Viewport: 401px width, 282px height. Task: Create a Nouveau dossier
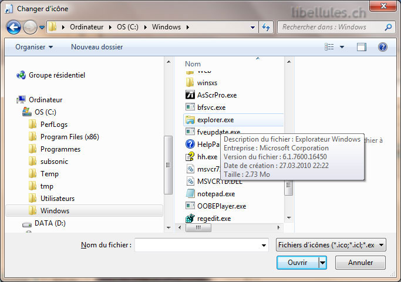(x=97, y=47)
